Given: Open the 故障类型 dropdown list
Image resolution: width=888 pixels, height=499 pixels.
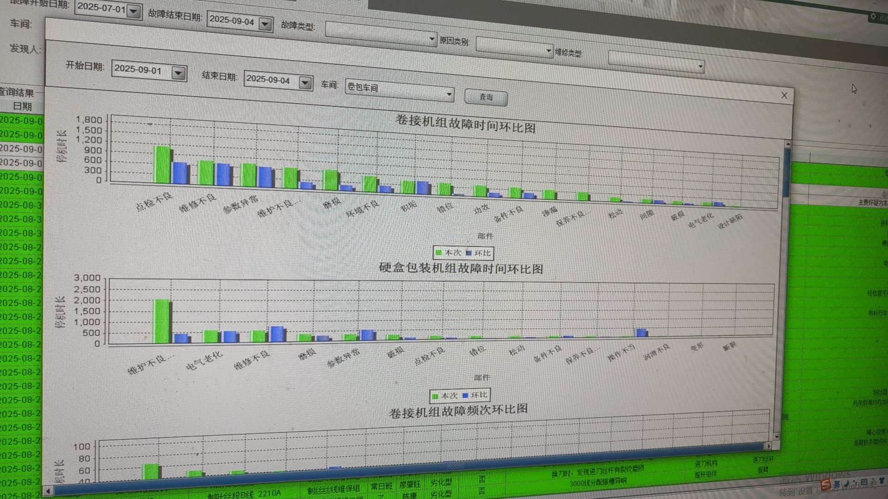Looking at the screenshot, I should (432, 39).
